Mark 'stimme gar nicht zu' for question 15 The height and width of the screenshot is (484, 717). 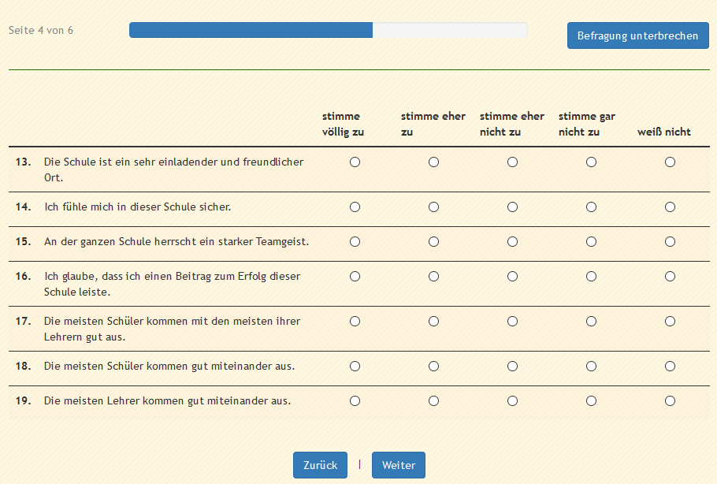tap(591, 241)
